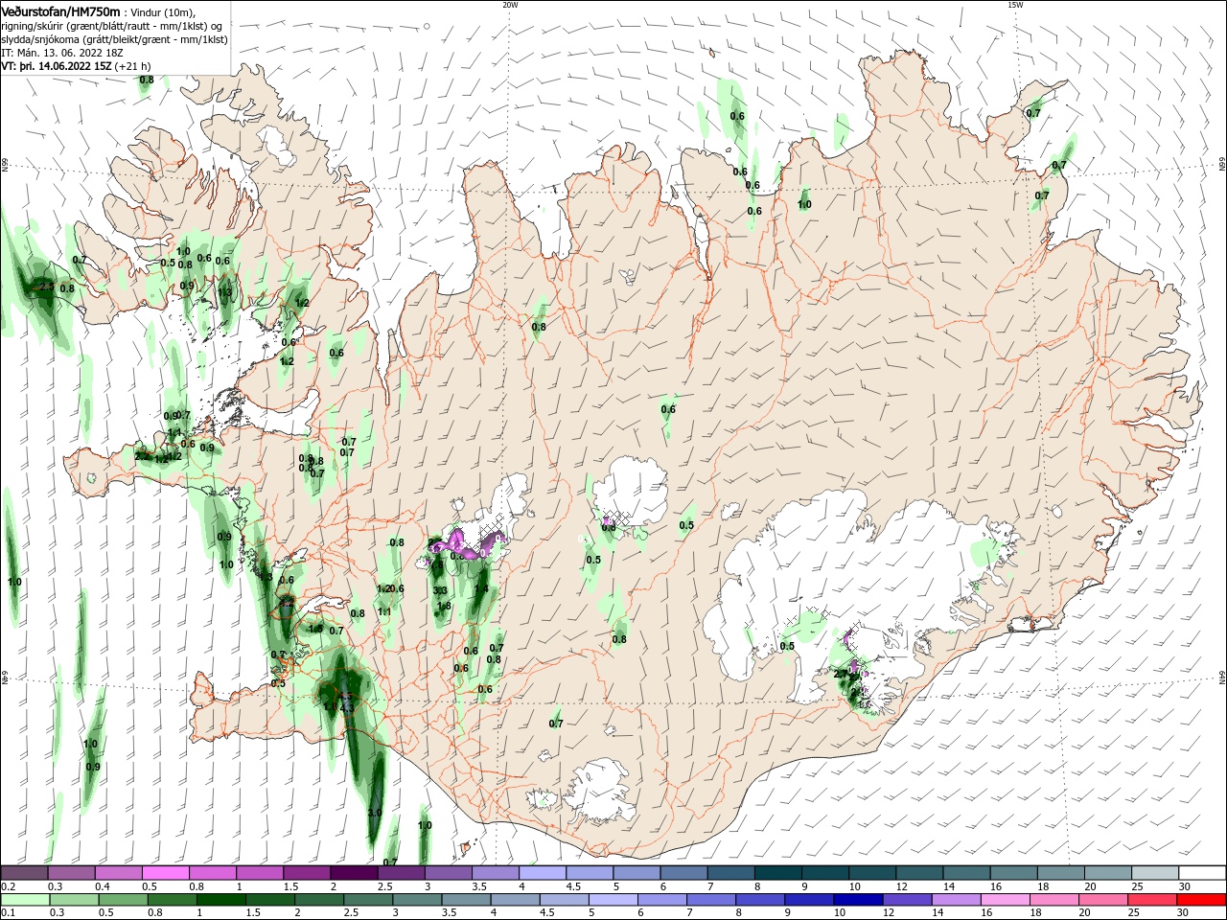Pick the dusky mauve 0.2 swatch starting the snow scale

[x=24, y=873]
